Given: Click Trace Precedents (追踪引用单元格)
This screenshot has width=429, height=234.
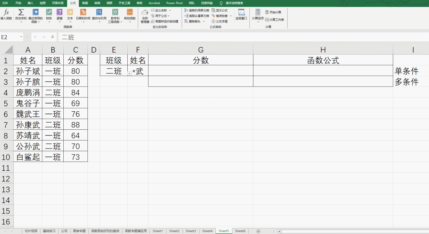Looking at the screenshot, I should (x=197, y=10).
